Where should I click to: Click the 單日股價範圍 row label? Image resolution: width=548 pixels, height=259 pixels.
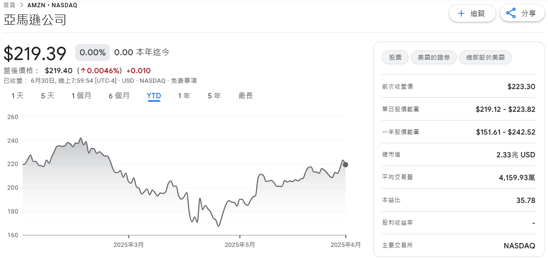click(x=401, y=109)
